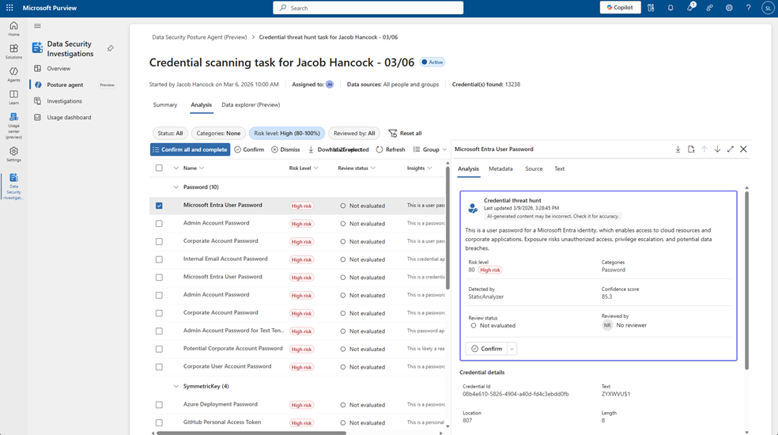This screenshot has height=435, width=778.
Task: Expand details panel to full screen
Action: 730,149
